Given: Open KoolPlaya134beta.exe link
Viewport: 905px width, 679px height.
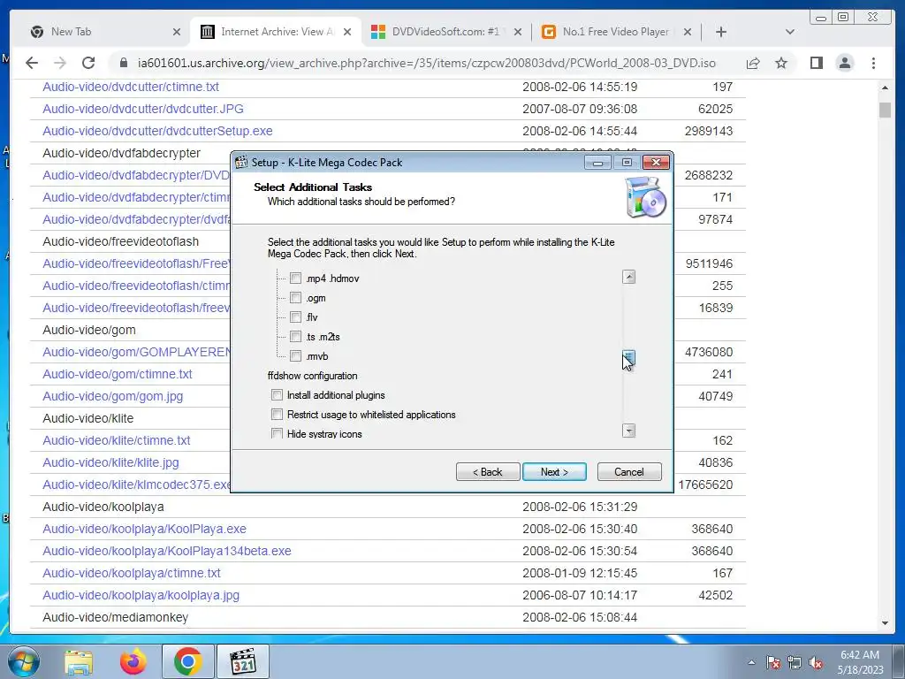Looking at the screenshot, I should [167, 551].
